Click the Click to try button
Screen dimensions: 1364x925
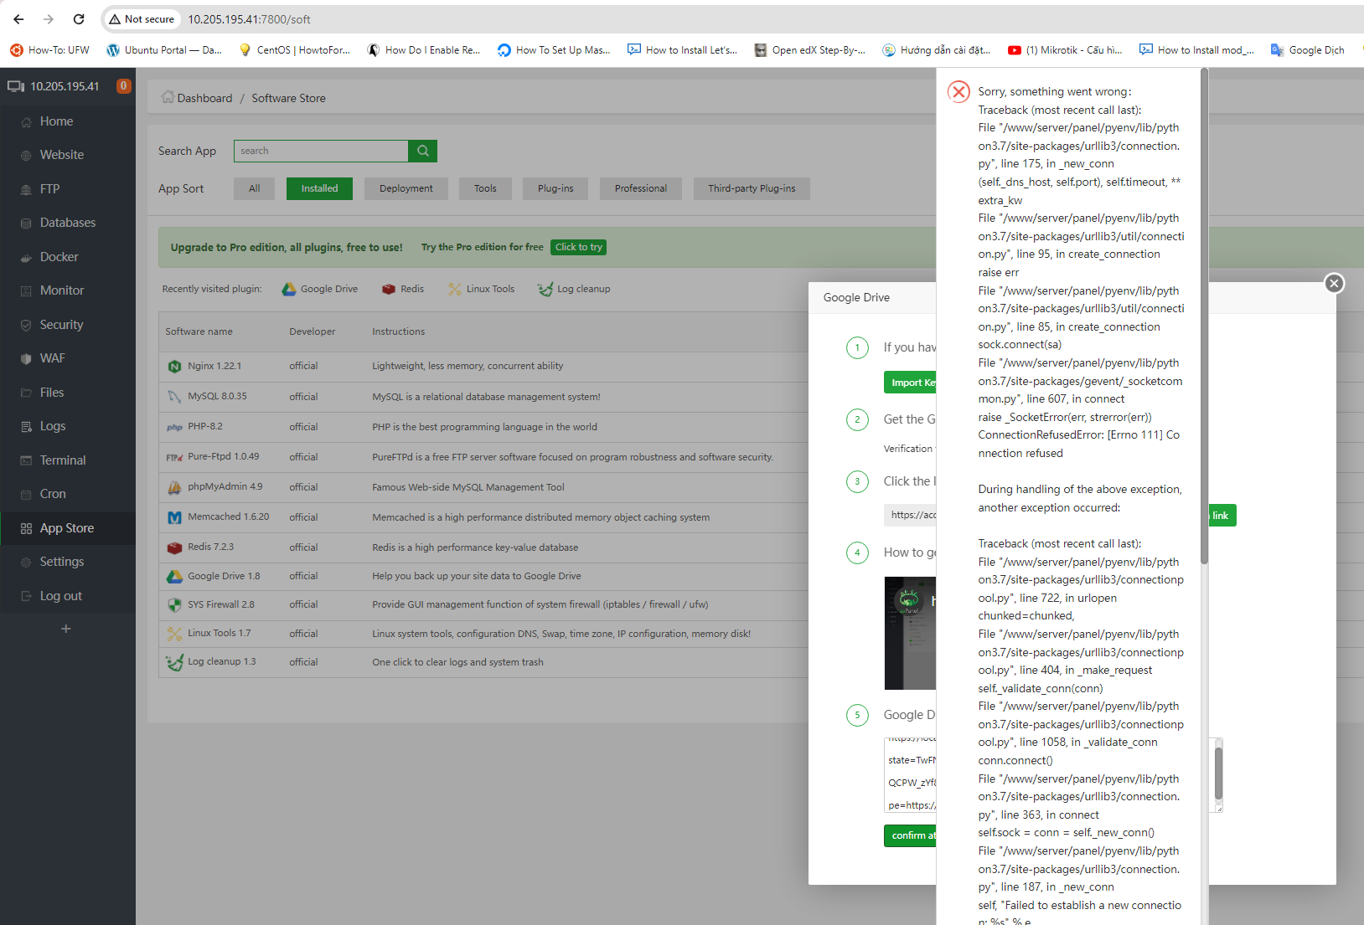click(578, 247)
